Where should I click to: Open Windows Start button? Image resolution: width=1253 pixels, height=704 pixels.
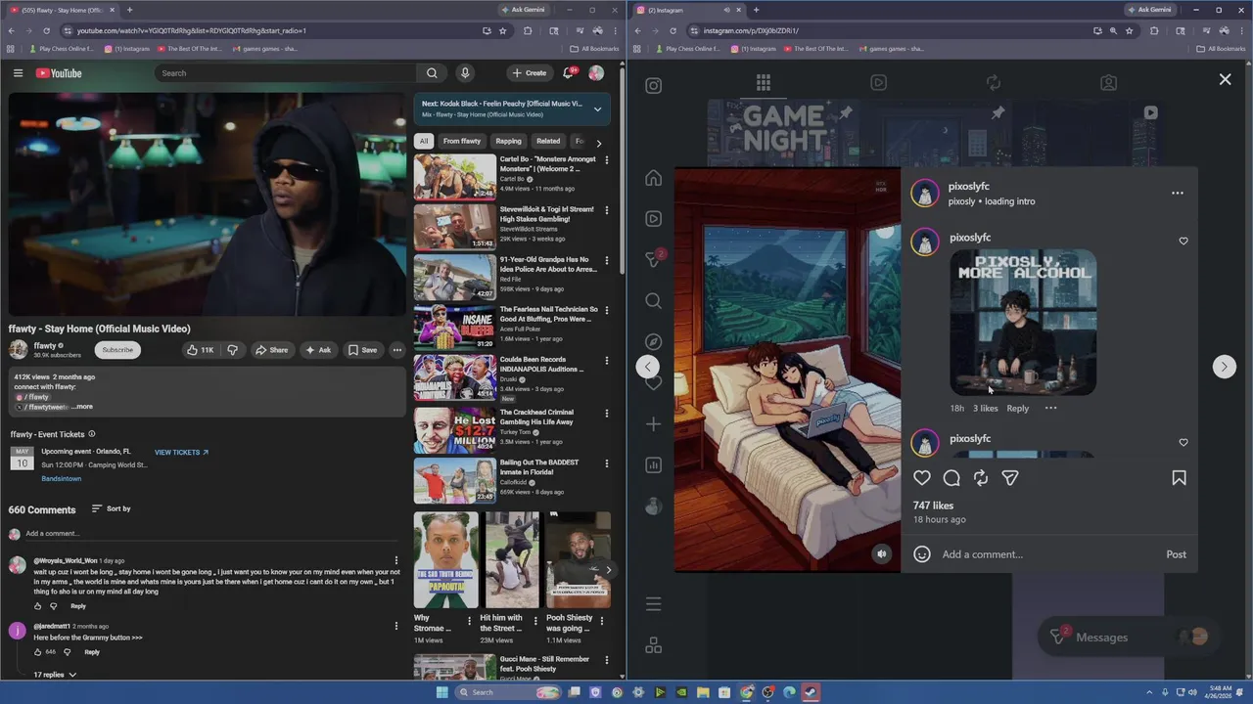(441, 692)
